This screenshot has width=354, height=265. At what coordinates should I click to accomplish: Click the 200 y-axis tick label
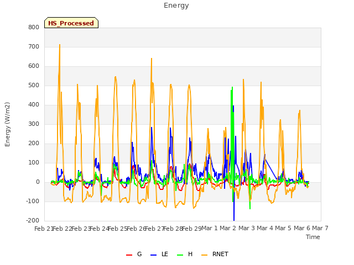[34, 144]
